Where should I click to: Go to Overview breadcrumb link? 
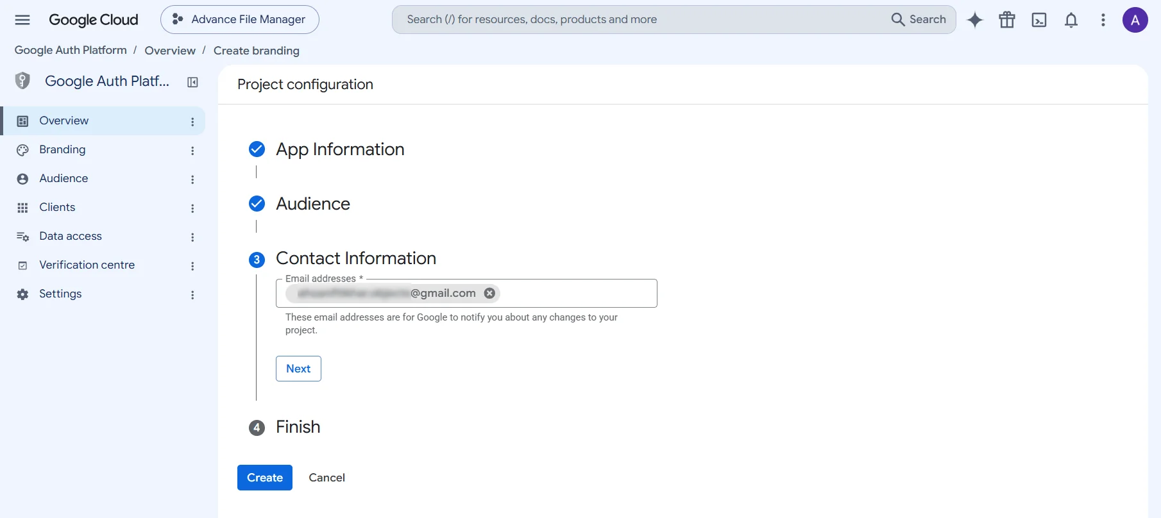click(170, 51)
